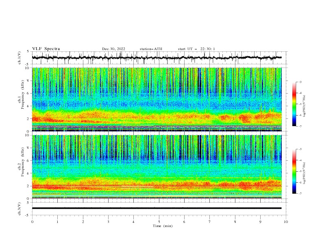Image resolution: width=322 pixels, height=249 pixels.
Task: Click time axis tick label "0"
Action: click(32, 222)
